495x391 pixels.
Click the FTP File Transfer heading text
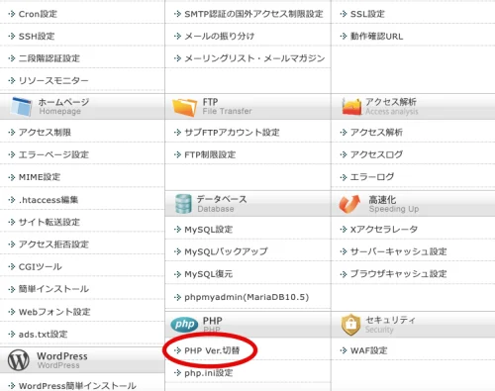[227, 106]
